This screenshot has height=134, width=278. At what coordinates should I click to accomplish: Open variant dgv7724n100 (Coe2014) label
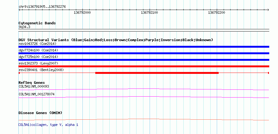tap(38, 50)
